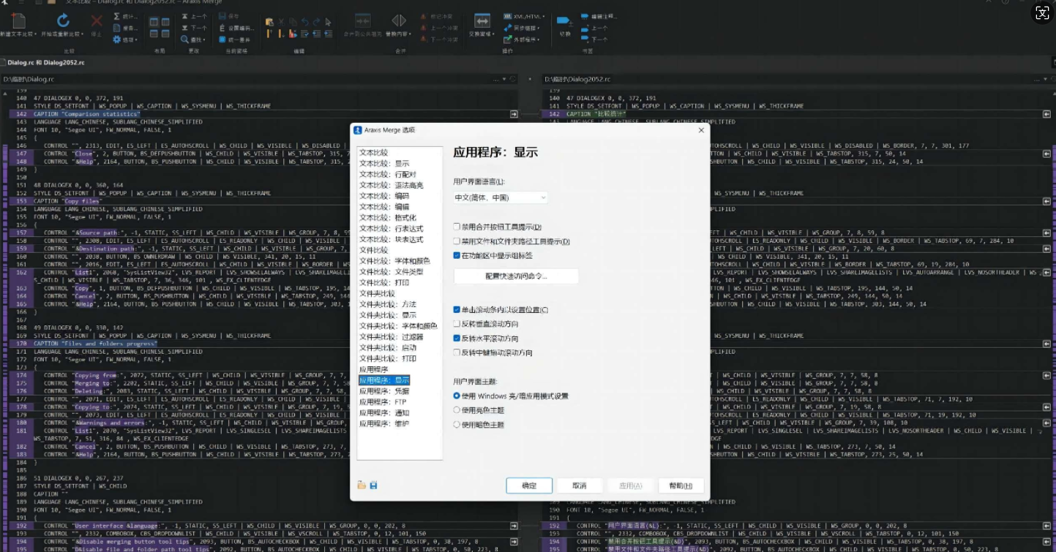Image resolution: width=1056 pixels, height=552 pixels.
Task: Click the 替换内容 double-triangle icon
Action: tap(399, 20)
